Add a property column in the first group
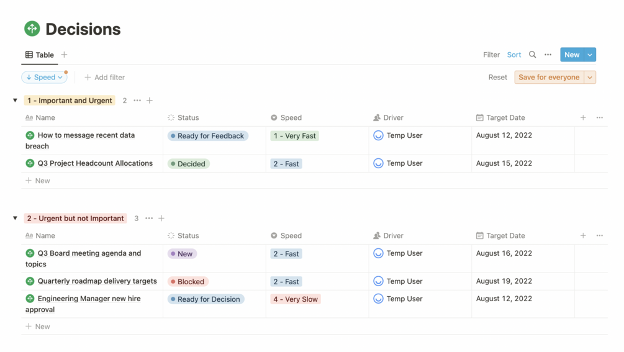 click(583, 117)
